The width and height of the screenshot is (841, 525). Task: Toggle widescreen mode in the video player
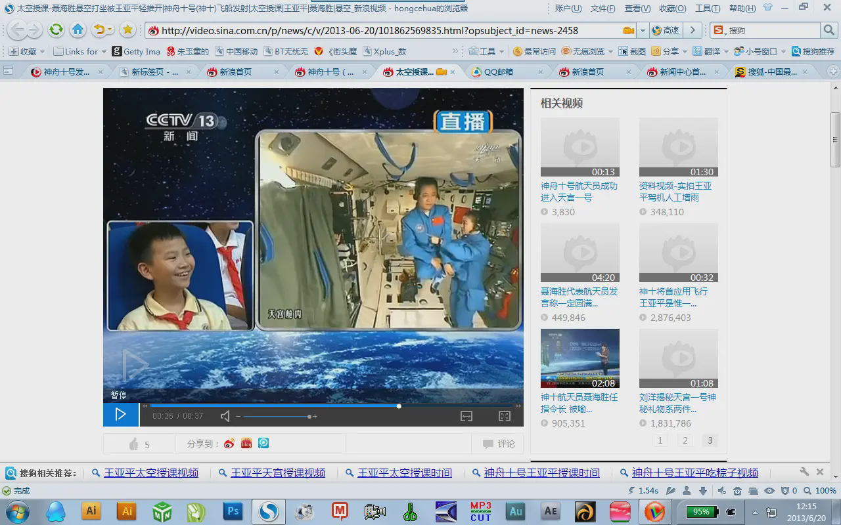pyautogui.click(x=466, y=416)
